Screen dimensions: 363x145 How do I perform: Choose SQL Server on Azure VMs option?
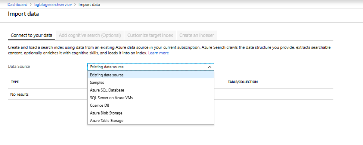(151, 98)
